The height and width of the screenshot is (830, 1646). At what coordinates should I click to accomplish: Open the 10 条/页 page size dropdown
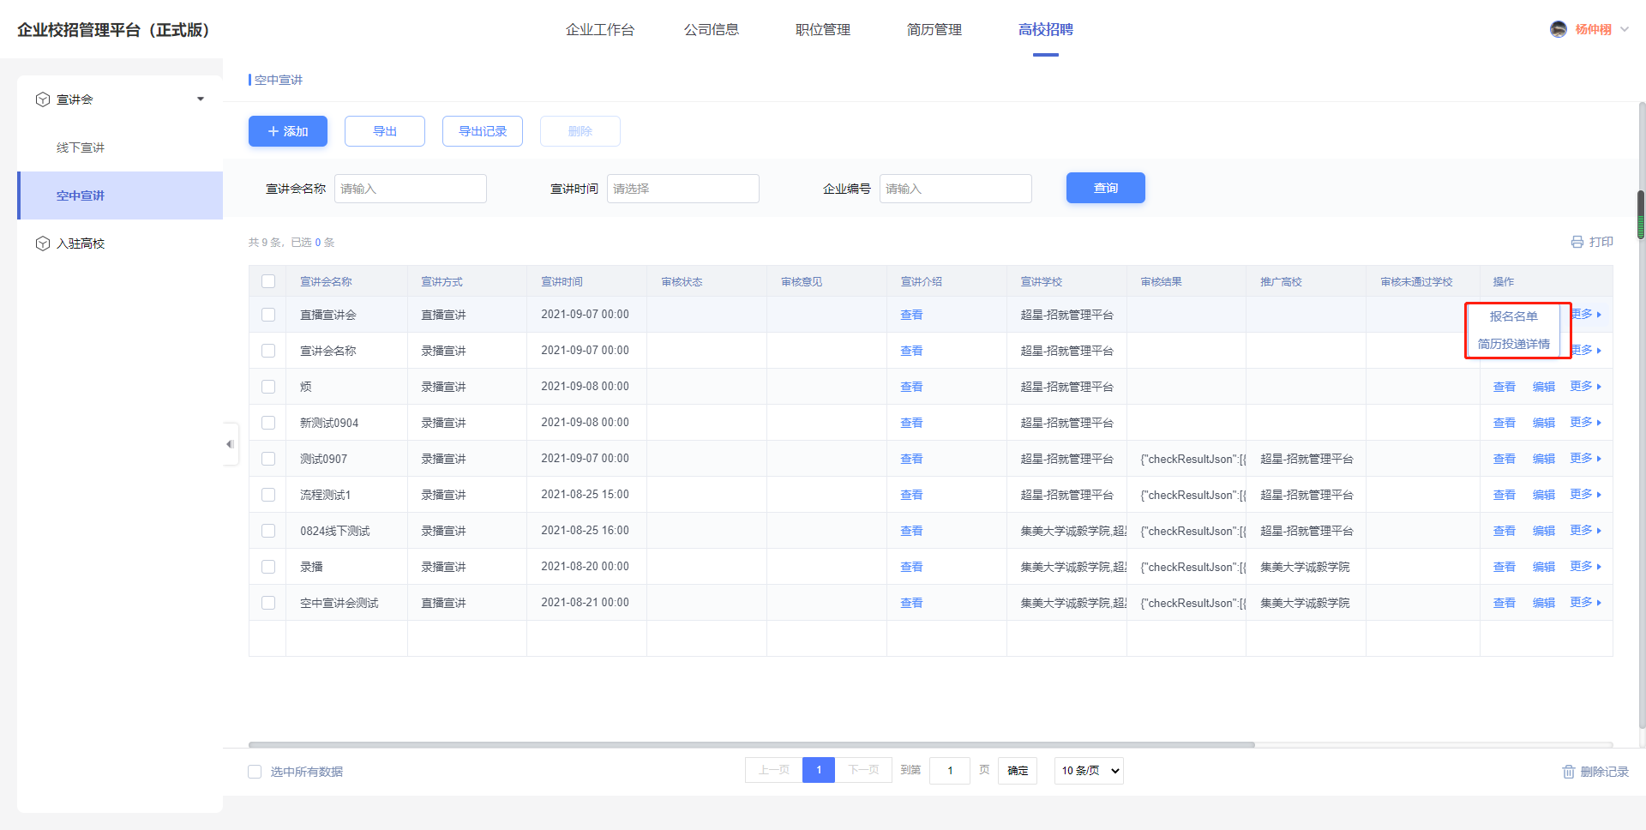coord(1089,771)
